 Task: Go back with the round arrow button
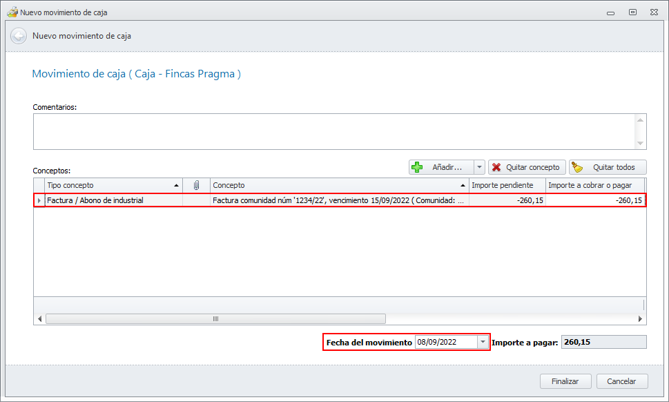[x=19, y=36]
